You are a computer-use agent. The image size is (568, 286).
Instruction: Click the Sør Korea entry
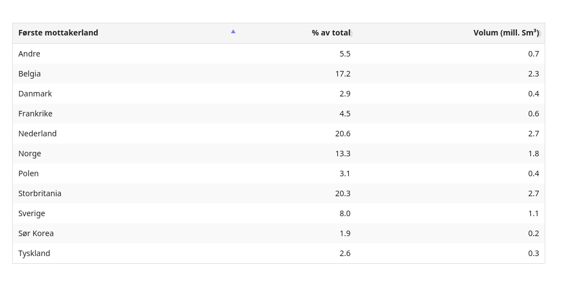click(x=36, y=233)
